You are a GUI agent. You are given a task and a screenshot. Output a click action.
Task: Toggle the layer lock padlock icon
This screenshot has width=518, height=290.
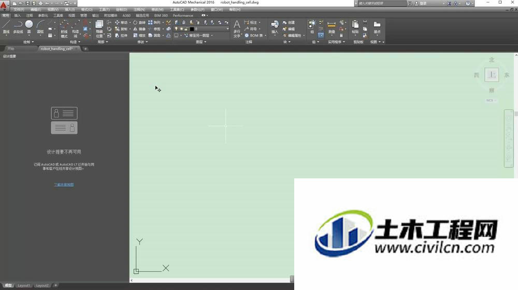coord(186,29)
